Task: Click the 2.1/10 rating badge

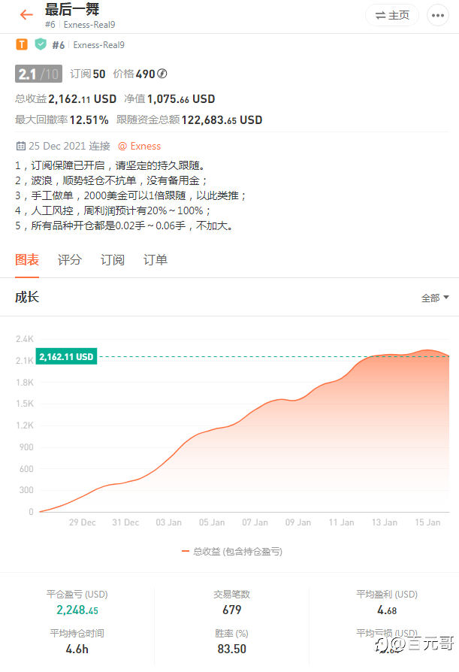Action: (38, 74)
